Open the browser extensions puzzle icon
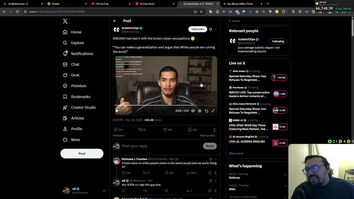 (x=283, y=12)
